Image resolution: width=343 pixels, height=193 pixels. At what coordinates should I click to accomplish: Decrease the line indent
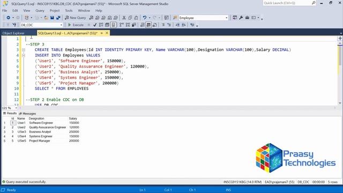[x=177, y=25]
